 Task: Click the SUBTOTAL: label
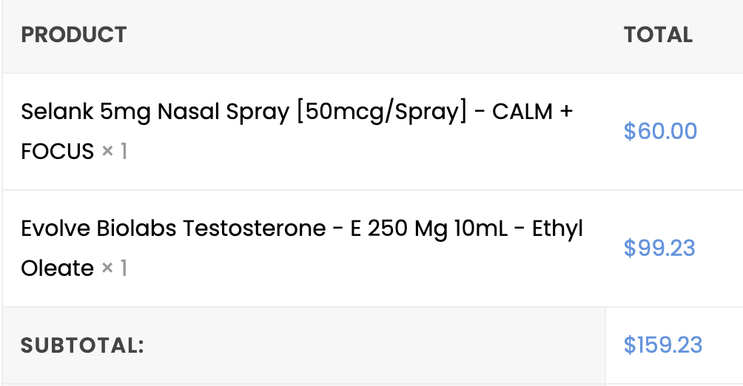82,345
